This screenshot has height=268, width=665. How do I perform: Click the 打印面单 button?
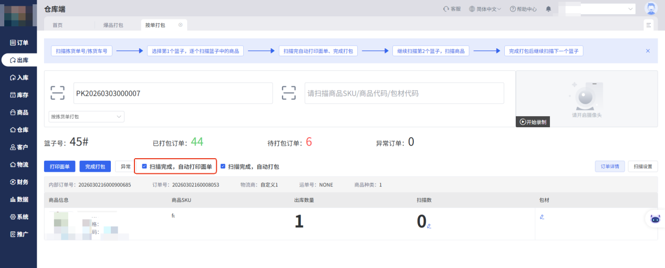[60, 167]
